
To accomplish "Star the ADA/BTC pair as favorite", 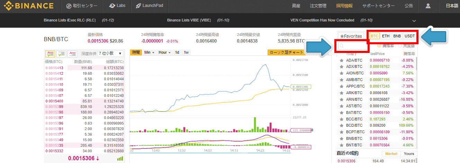I will (x=341, y=60).
